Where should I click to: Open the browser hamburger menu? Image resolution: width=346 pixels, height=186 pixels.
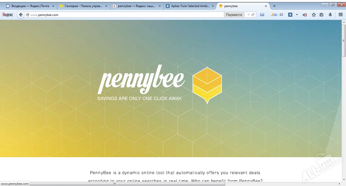coord(341,15)
